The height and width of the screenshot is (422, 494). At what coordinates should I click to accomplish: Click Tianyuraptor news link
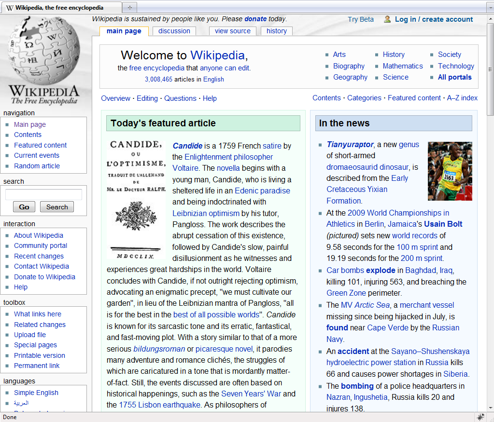click(x=350, y=144)
